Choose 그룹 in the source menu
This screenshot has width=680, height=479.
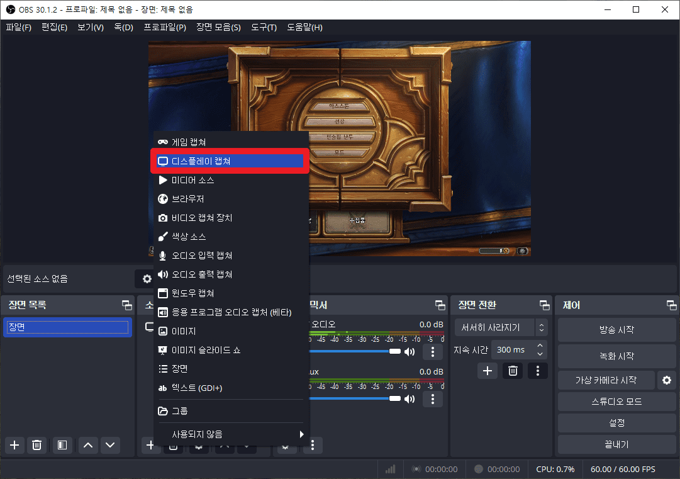tap(230, 411)
